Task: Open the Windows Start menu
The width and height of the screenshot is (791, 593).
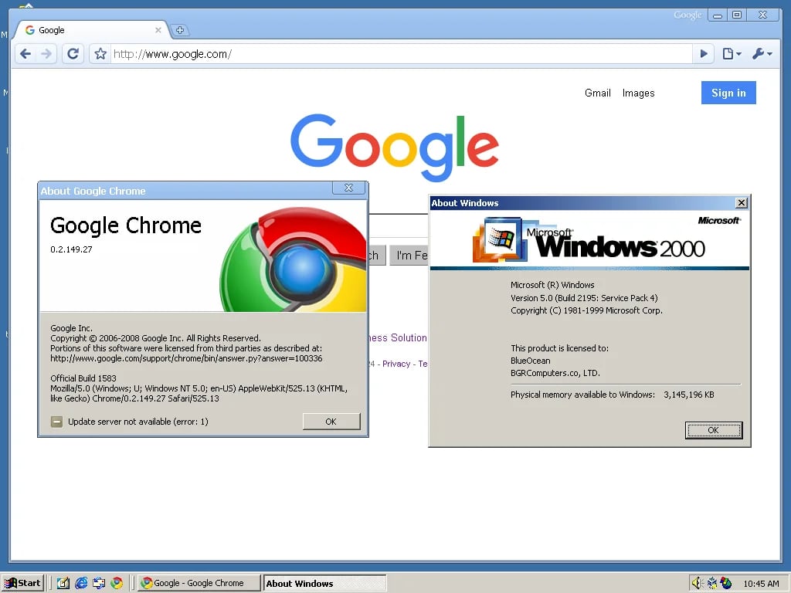Action: point(23,583)
